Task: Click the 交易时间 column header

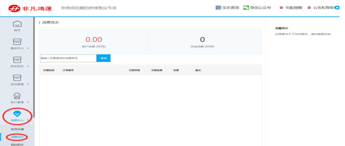Action: 49,70
